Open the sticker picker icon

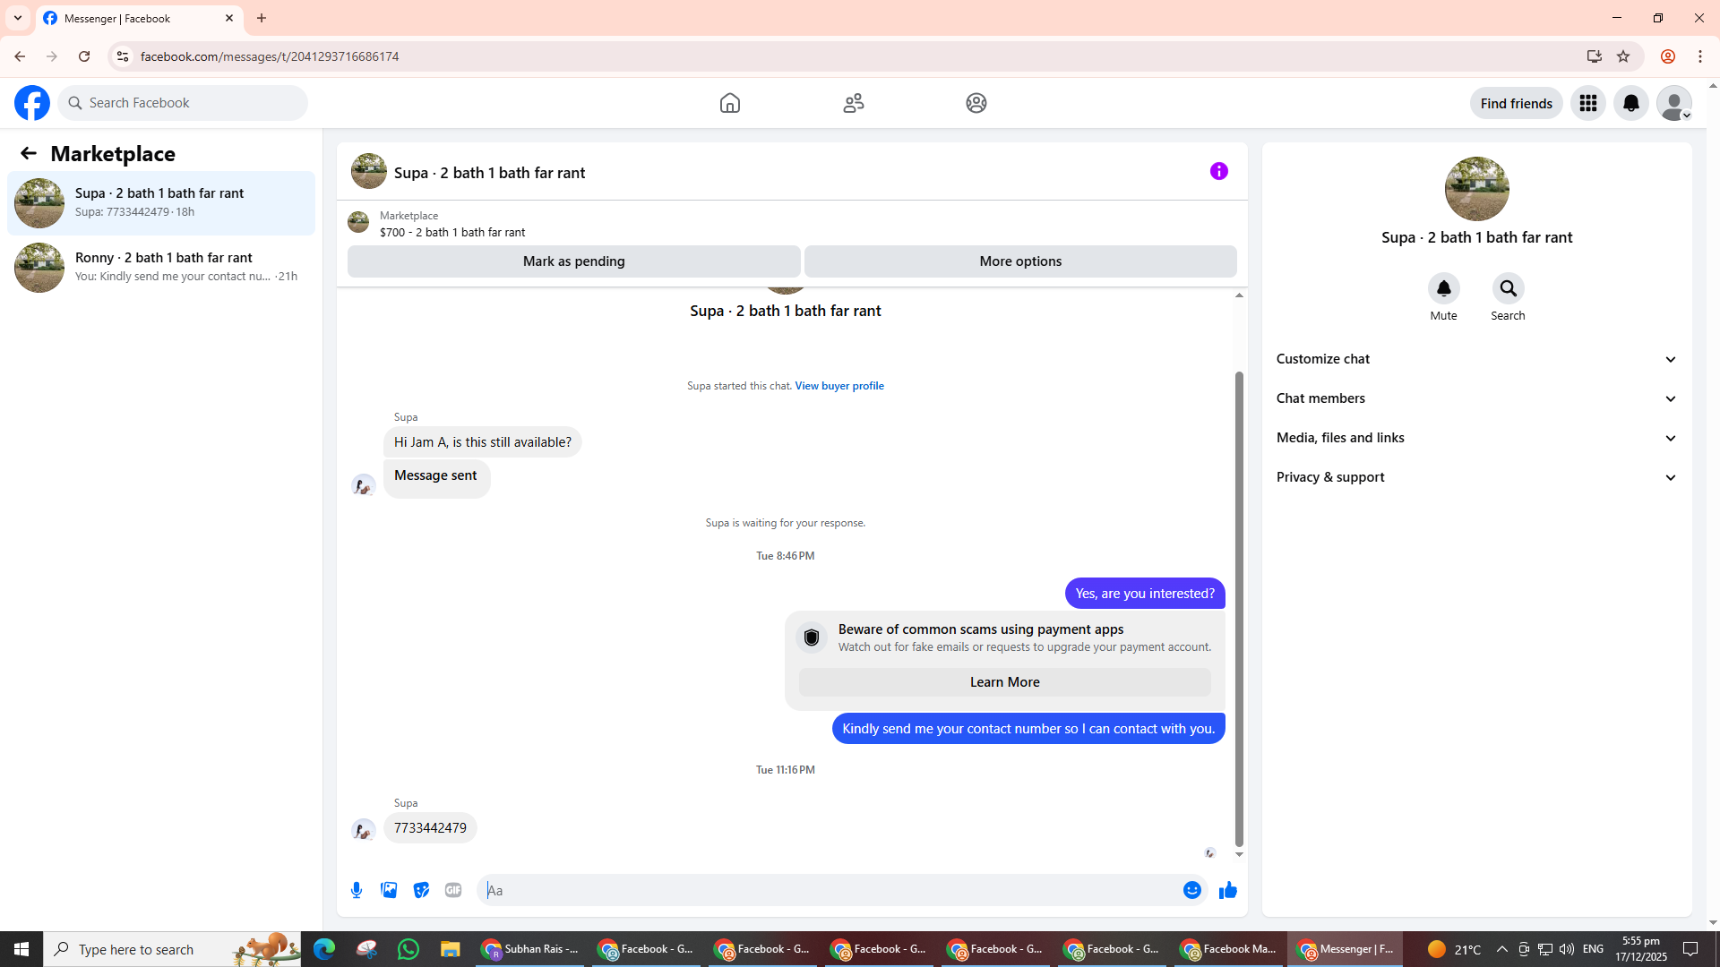[421, 890]
